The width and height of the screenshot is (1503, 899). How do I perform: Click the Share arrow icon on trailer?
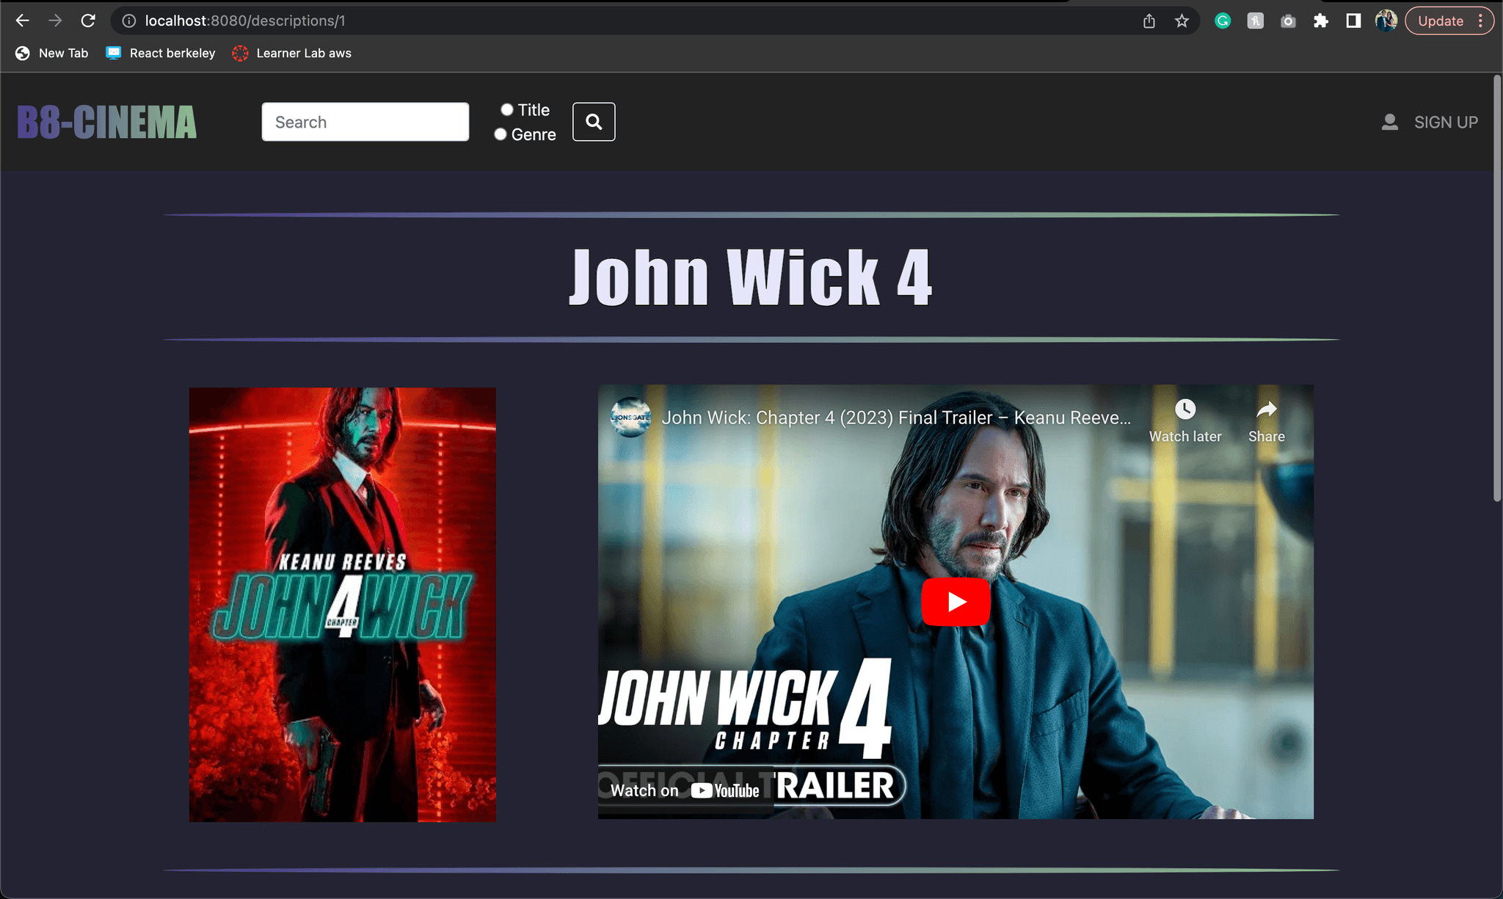[x=1265, y=410]
